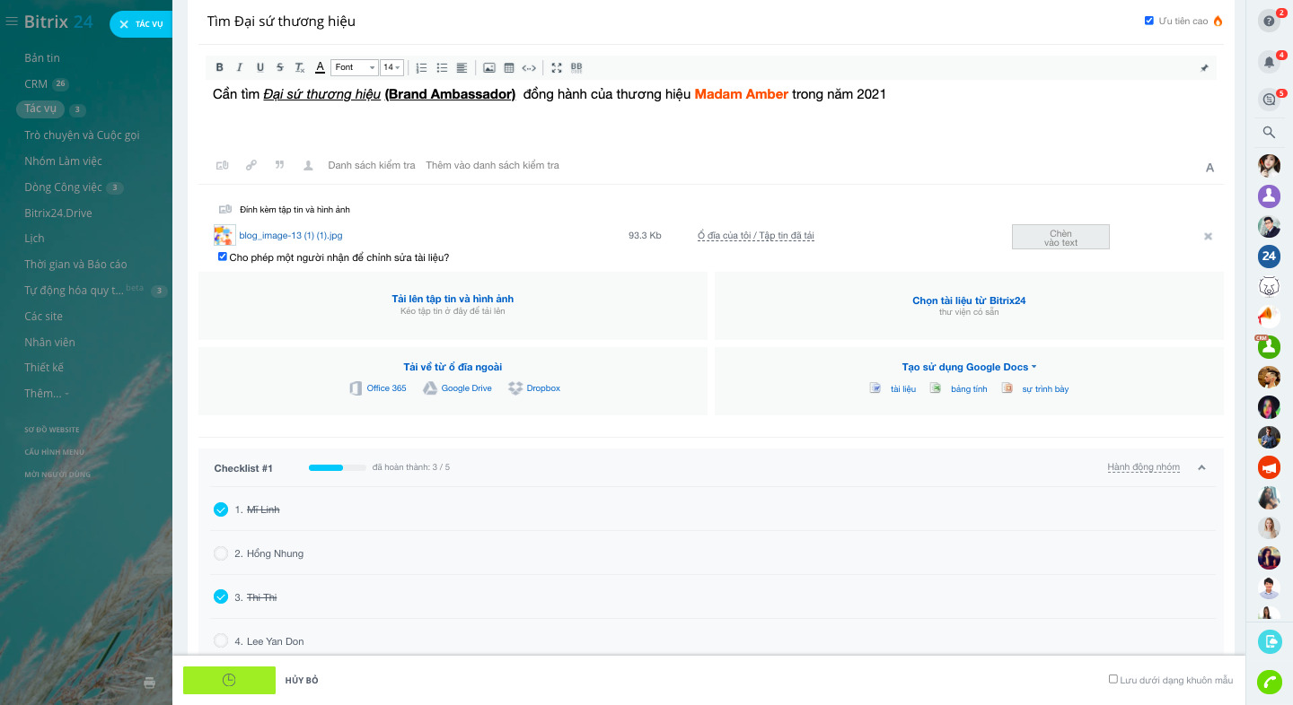Choose Google Drive as external drive

coord(458,388)
